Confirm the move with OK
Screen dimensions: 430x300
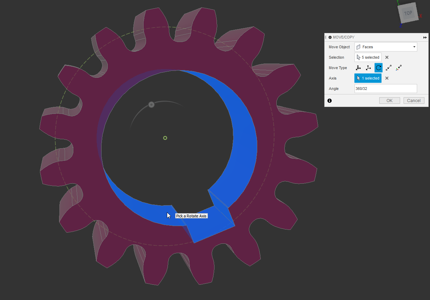[390, 100]
